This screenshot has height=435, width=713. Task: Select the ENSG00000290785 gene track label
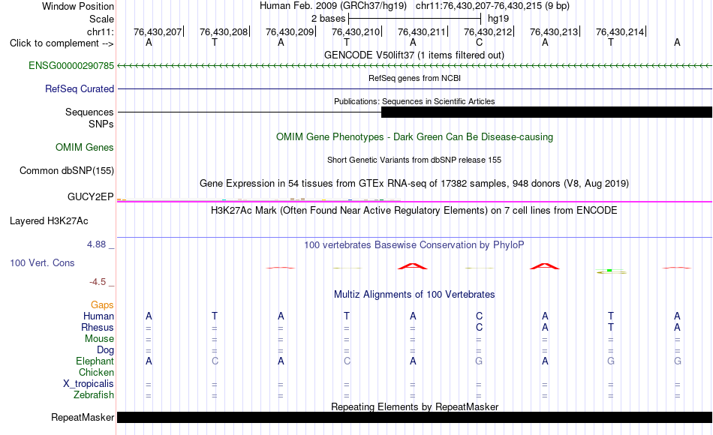71,65
